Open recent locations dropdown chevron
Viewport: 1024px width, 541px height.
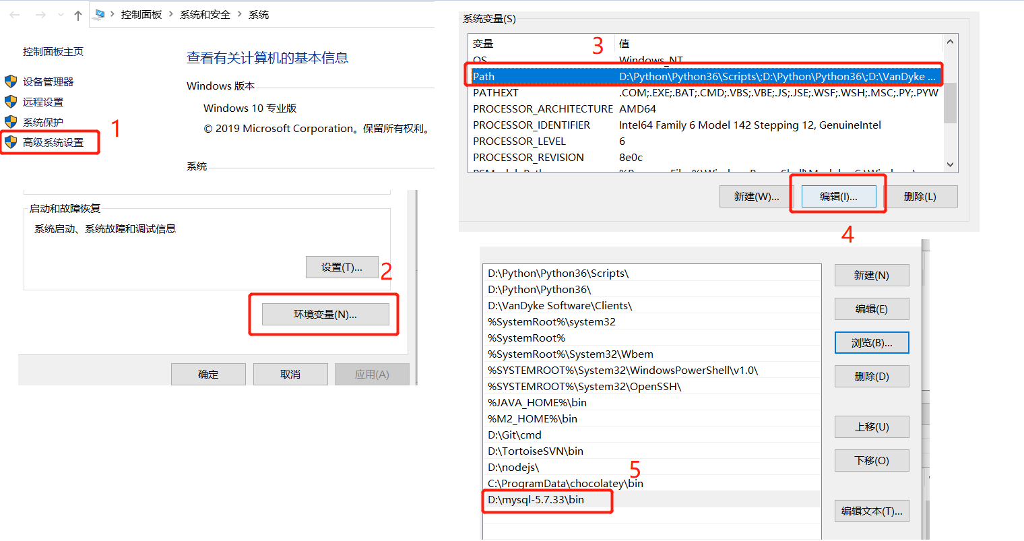coord(61,15)
